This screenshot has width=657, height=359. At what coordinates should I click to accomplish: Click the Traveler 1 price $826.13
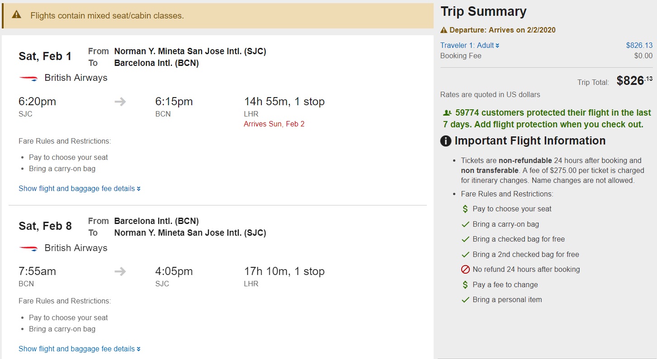pyautogui.click(x=639, y=45)
